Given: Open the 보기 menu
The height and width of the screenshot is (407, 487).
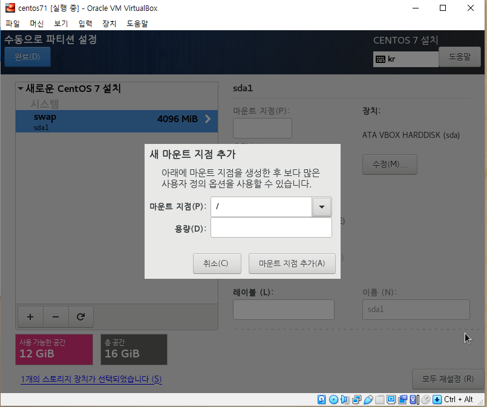Looking at the screenshot, I should 61,24.
